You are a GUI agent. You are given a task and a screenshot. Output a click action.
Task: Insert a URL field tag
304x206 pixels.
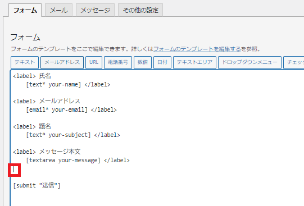pyautogui.click(x=94, y=62)
